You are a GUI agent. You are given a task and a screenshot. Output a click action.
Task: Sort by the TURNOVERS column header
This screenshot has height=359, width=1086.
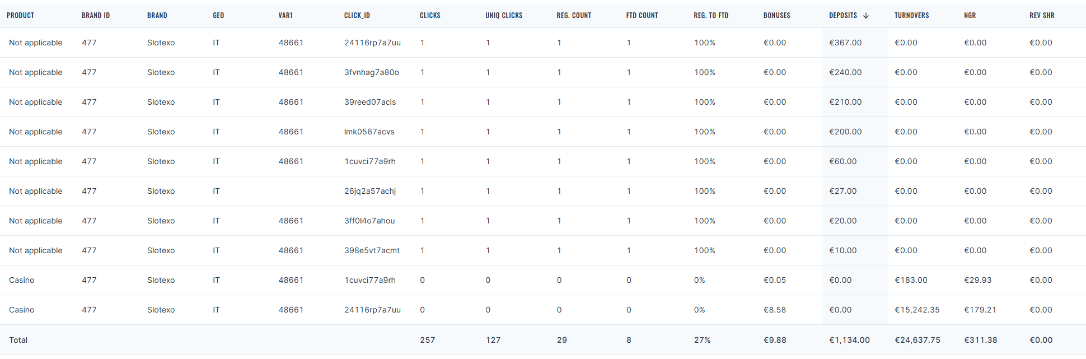(x=911, y=16)
